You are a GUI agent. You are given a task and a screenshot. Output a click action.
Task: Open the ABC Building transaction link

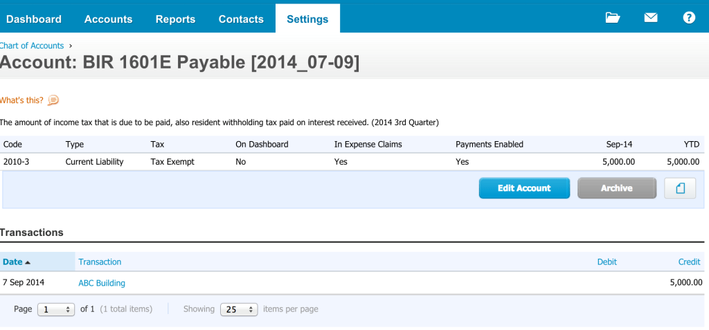click(x=102, y=284)
